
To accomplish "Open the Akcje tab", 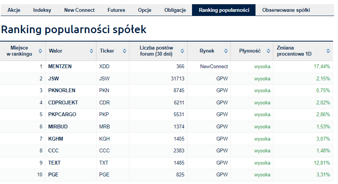I will click(14, 10).
